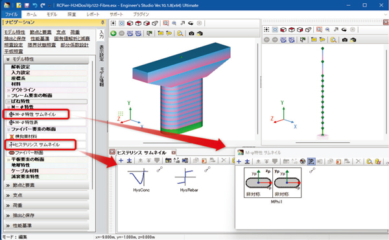This screenshot has width=389, height=240.
Task: Toggle the pin icon on navigation panel
Action: [x=102, y=23]
